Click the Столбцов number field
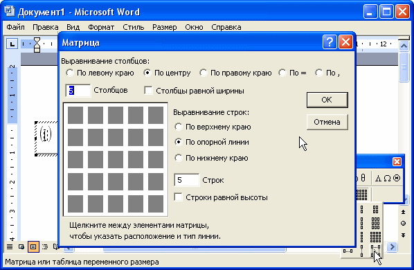414x270 pixels. (78, 91)
